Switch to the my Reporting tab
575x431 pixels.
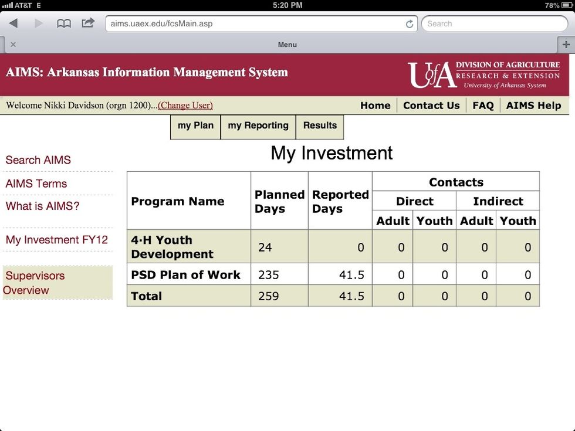click(258, 127)
